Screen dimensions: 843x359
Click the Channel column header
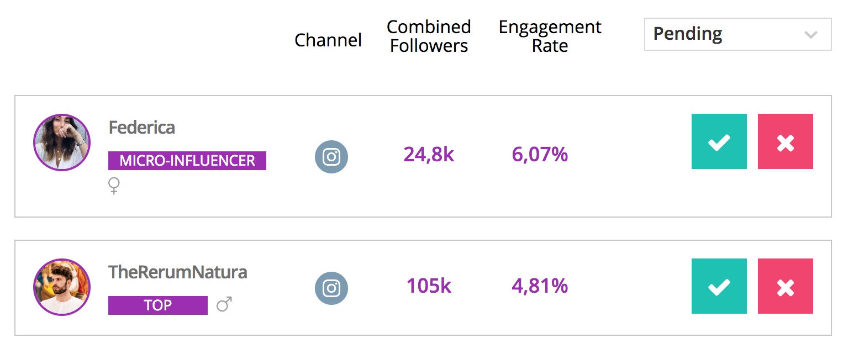tap(328, 40)
